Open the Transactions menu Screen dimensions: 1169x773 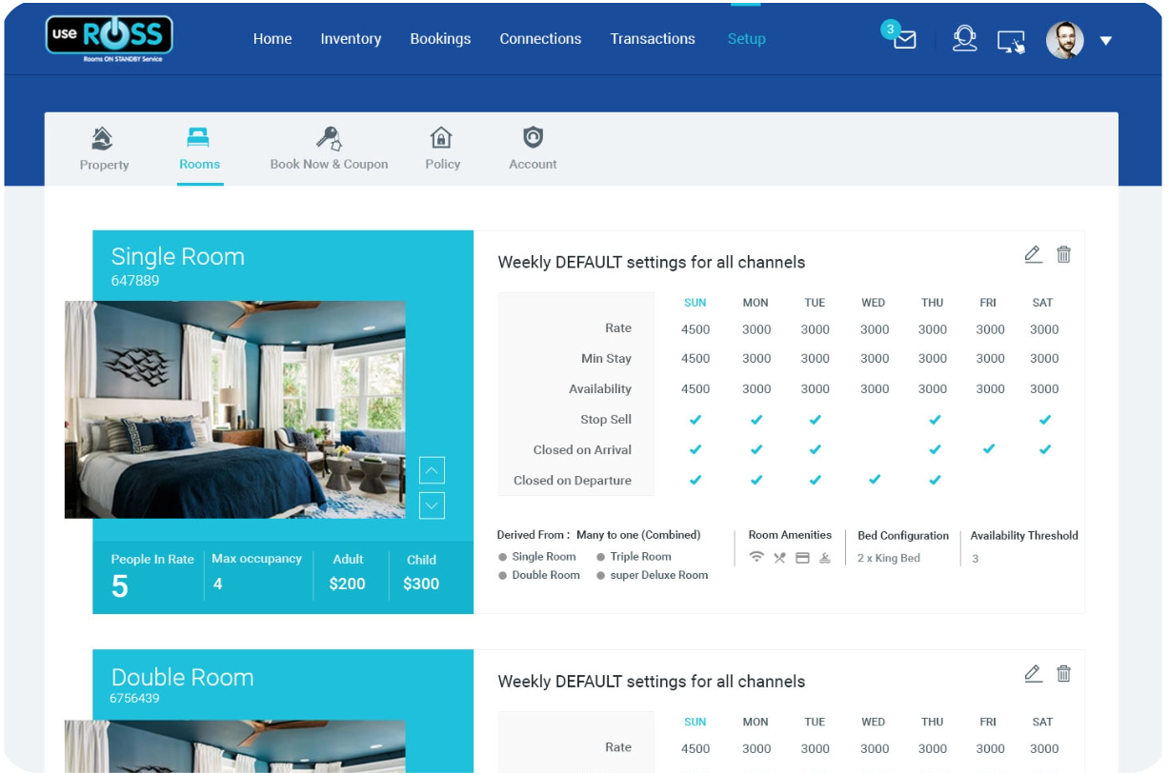tap(653, 39)
